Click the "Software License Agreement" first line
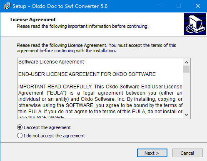Viewport: 207px width, 161px height. click(x=51, y=62)
